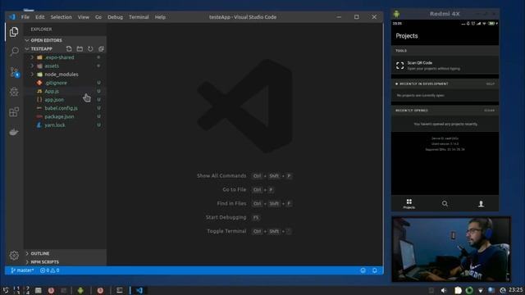Click the VS Code logo in title bar
Viewport: 525px width, 295px height.
tap(12, 16)
